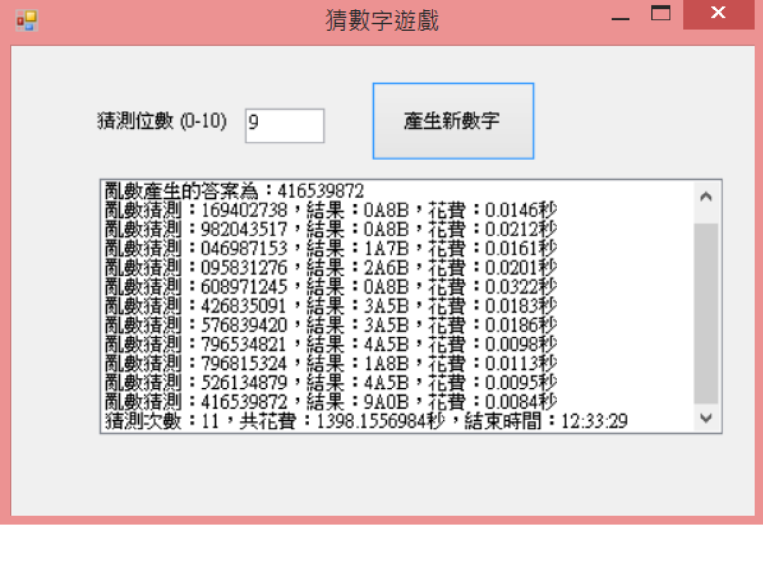Select the guess line 046987153
763x572 pixels.
331,248
